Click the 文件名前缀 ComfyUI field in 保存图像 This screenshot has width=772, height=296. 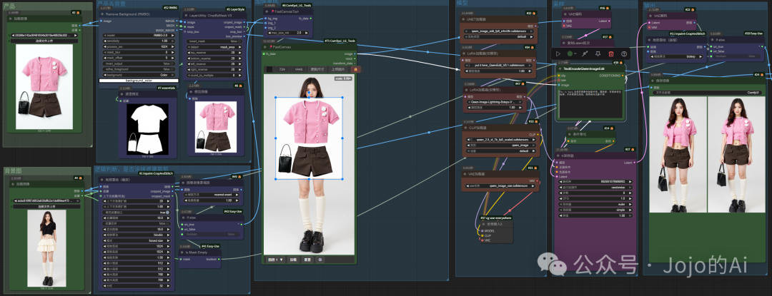coord(706,92)
